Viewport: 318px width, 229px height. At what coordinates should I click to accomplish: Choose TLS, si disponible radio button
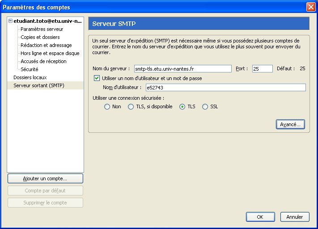(x=131, y=107)
